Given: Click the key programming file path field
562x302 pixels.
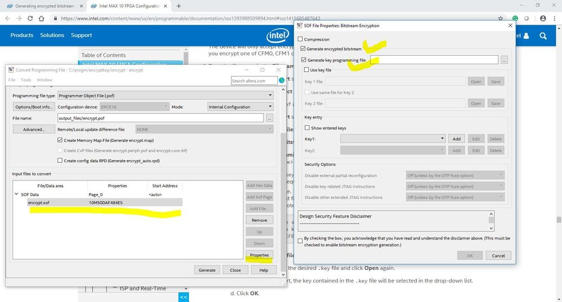Looking at the screenshot, I should (434, 60).
